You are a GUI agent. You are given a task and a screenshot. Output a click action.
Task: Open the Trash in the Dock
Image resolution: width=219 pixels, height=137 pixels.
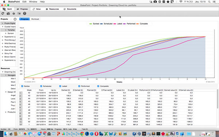pos(213,134)
